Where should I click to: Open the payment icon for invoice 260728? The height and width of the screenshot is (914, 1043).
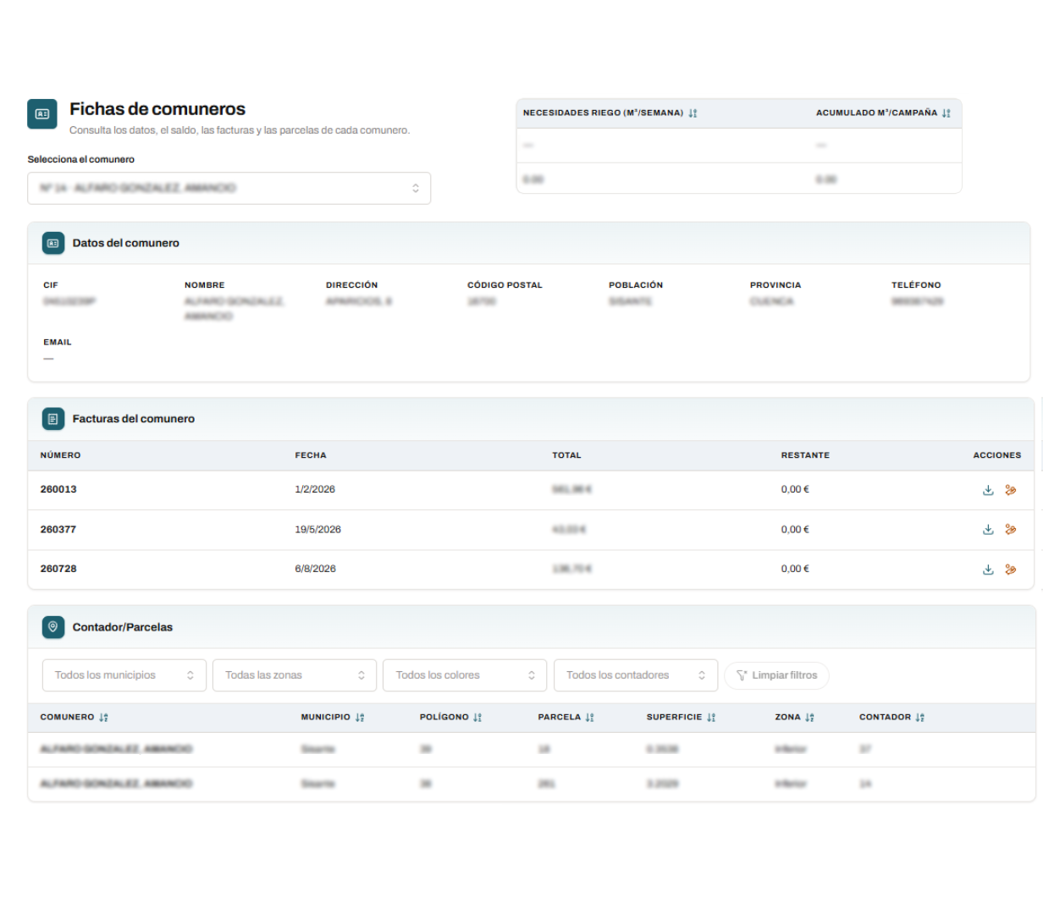click(1010, 570)
